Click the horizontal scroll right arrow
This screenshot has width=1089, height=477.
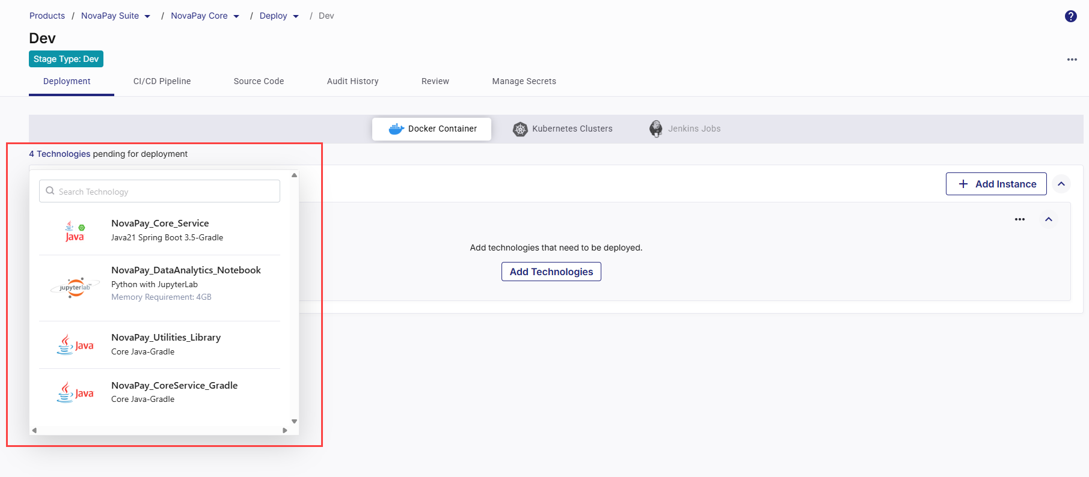(x=285, y=430)
